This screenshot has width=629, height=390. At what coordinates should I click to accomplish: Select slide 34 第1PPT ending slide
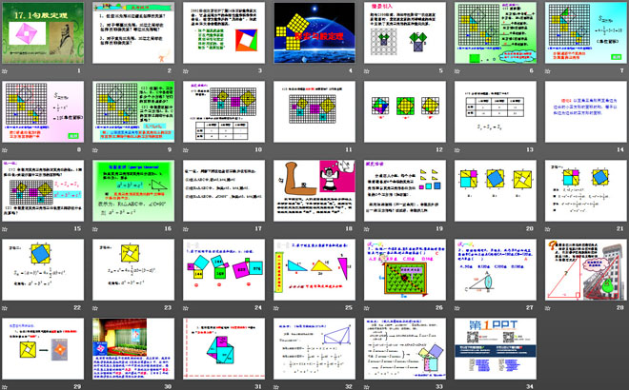click(496, 349)
